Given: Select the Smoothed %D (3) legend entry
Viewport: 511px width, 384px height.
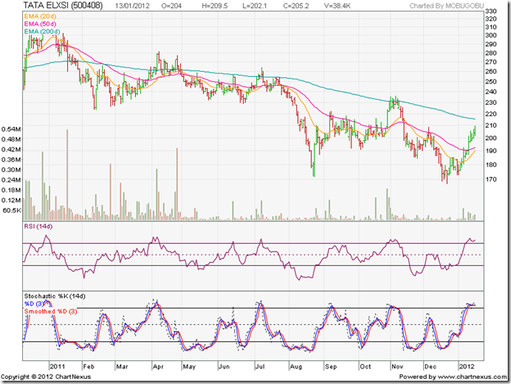Looking at the screenshot, I should click(x=51, y=309).
